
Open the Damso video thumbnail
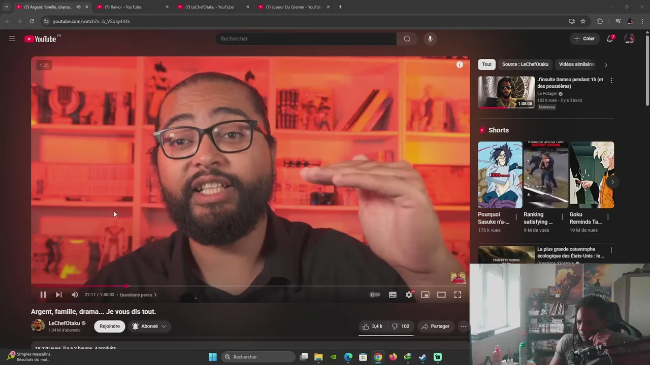[x=506, y=92]
